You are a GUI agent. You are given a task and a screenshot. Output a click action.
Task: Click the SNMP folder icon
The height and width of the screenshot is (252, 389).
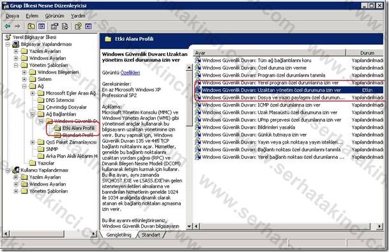(x=41, y=149)
